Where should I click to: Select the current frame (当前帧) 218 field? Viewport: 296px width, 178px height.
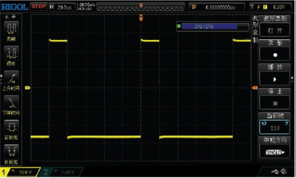pyautogui.click(x=274, y=127)
